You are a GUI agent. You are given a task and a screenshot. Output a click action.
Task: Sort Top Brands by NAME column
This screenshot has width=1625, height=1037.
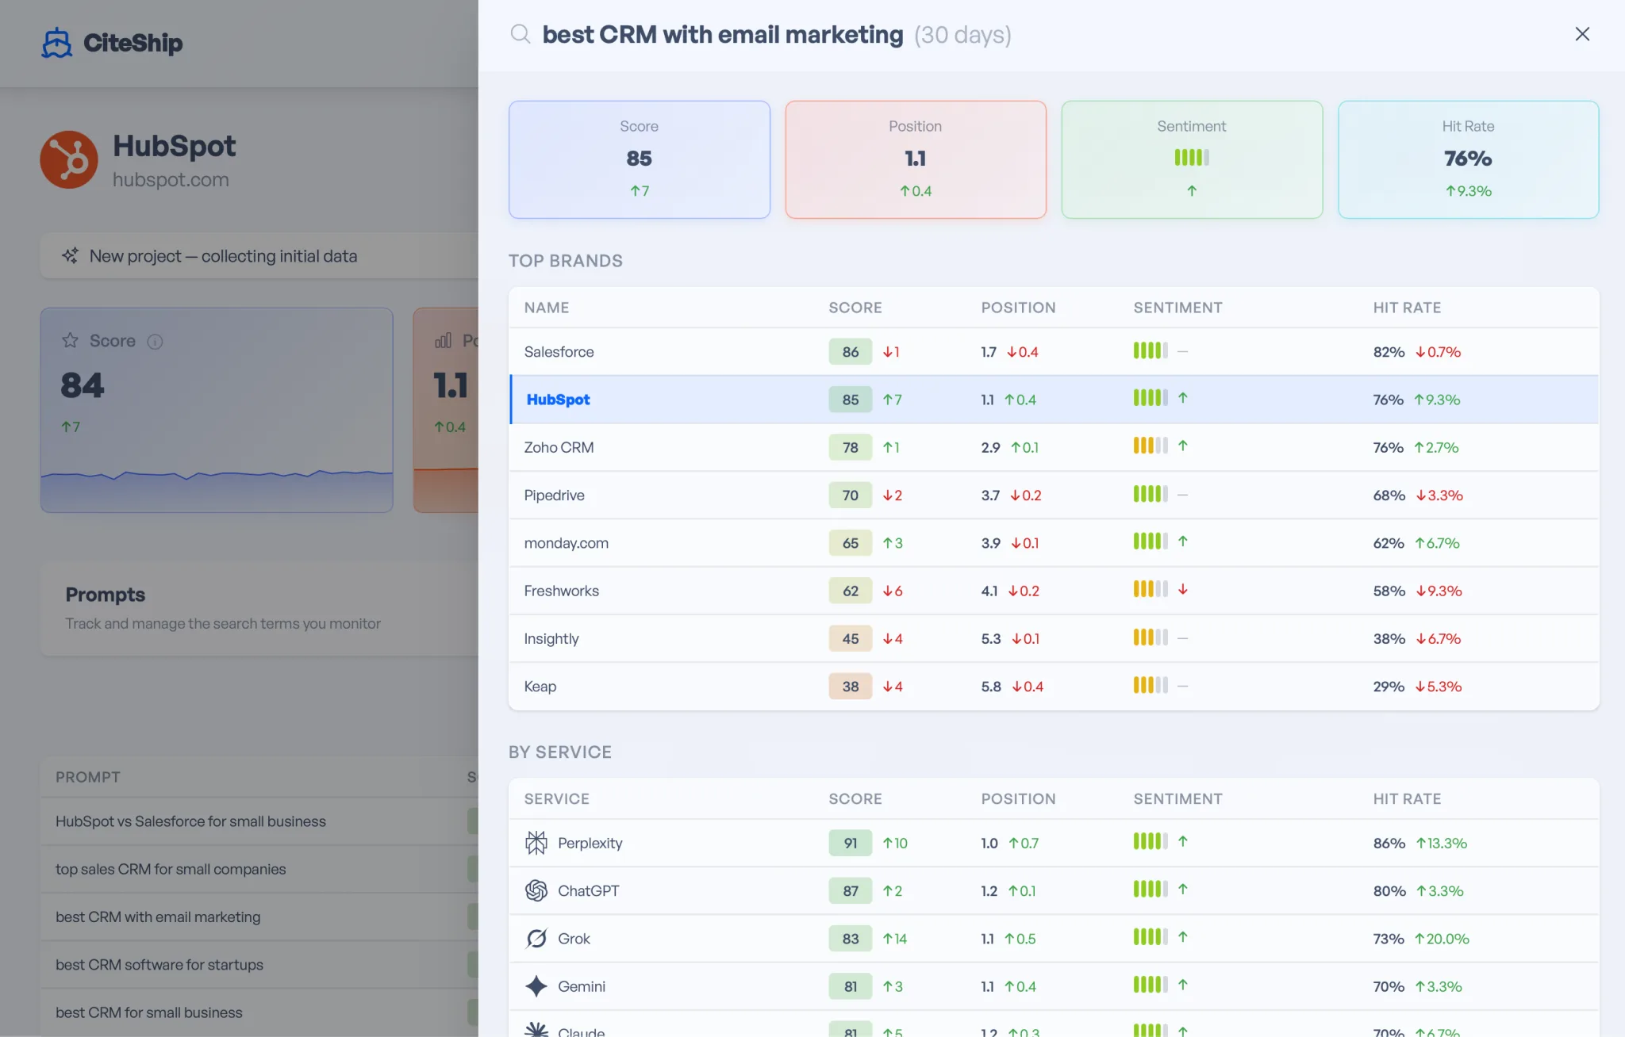[x=547, y=308]
